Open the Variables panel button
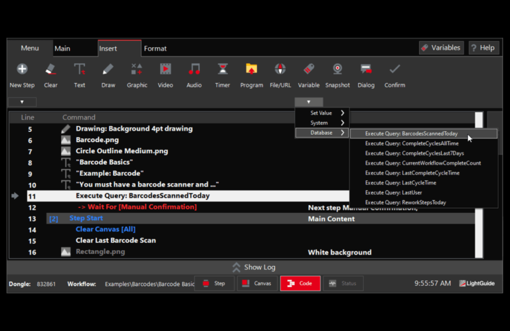Image resolution: width=510 pixels, height=331 pixels. click(442, 48)
